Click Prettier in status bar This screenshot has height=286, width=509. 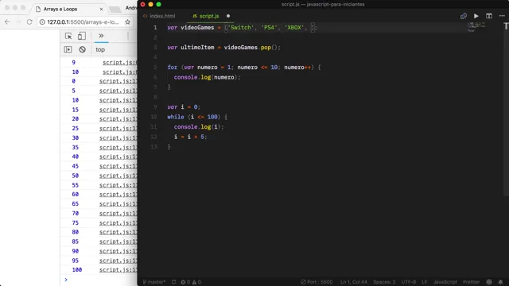pyautogui.click(x=471, y=282)
